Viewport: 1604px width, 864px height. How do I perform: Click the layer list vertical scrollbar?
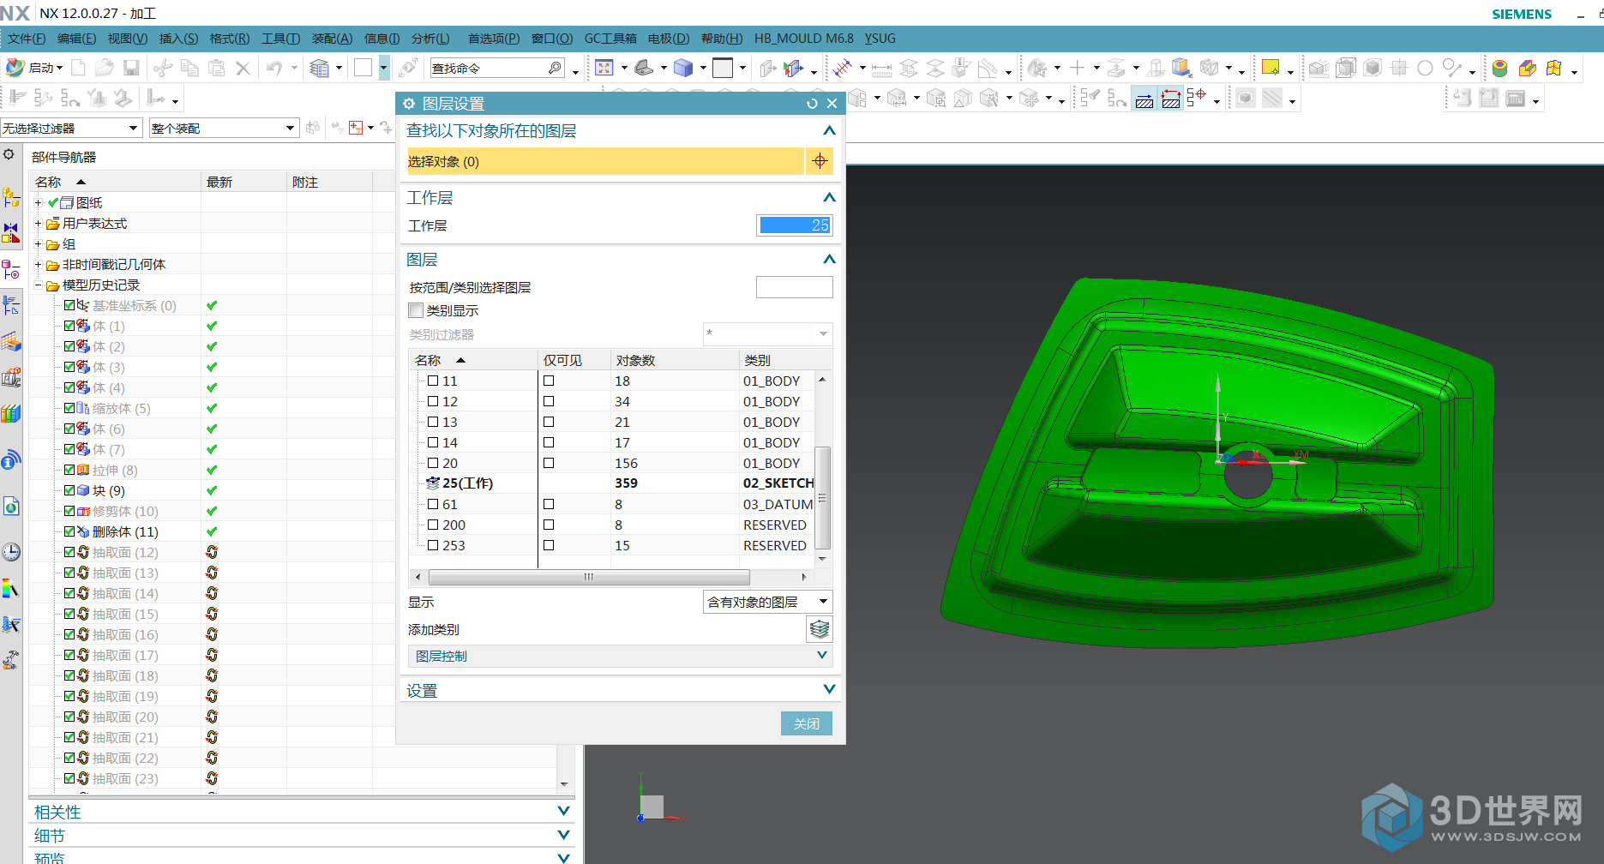pos(822,497)
